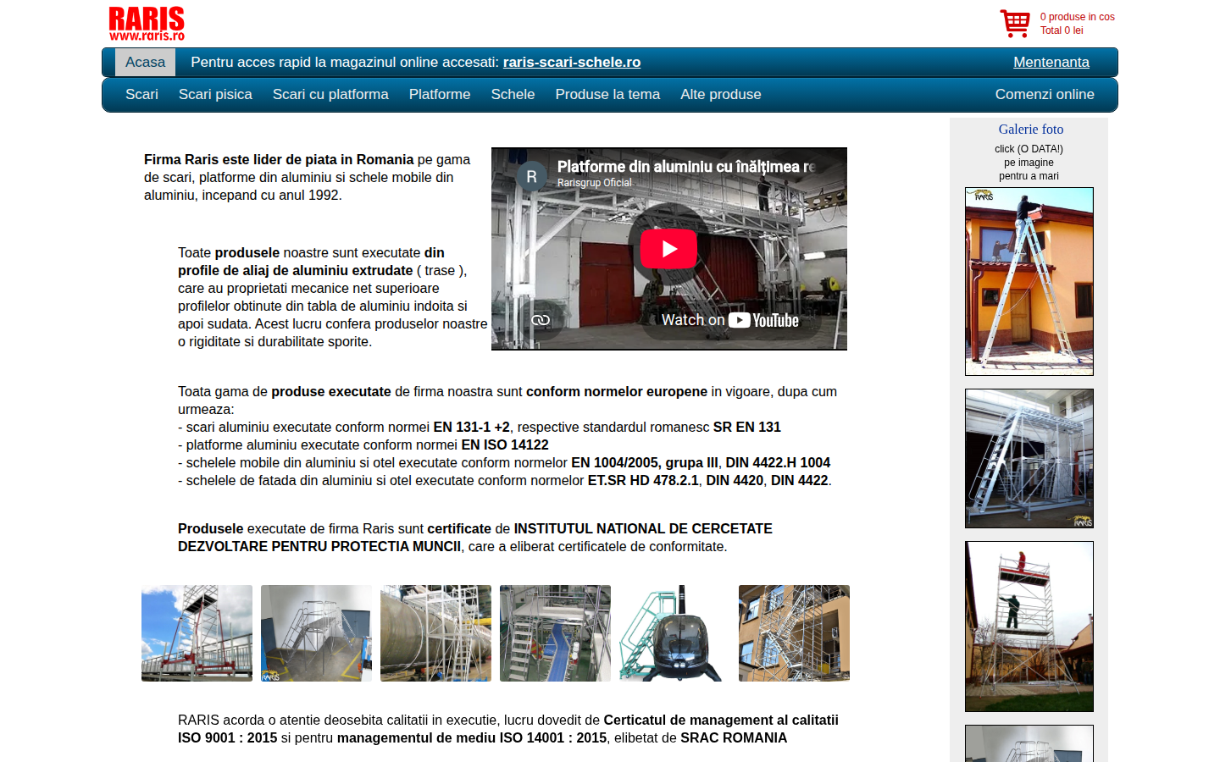The width and height of the screenshot is (1220, 762).
Task: Open the Produse la tema menu
Action: pos(607,95)
